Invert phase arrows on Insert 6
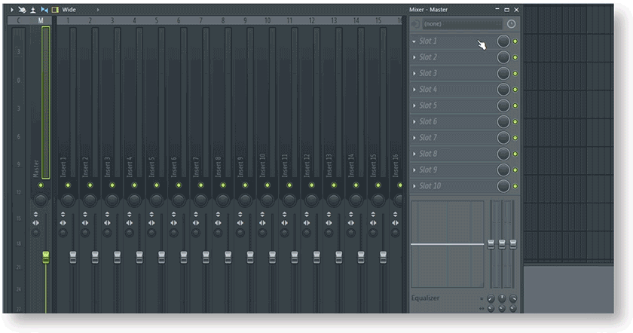Image resolution: width=633 pixels, height=333 pixels. point(173,214)
